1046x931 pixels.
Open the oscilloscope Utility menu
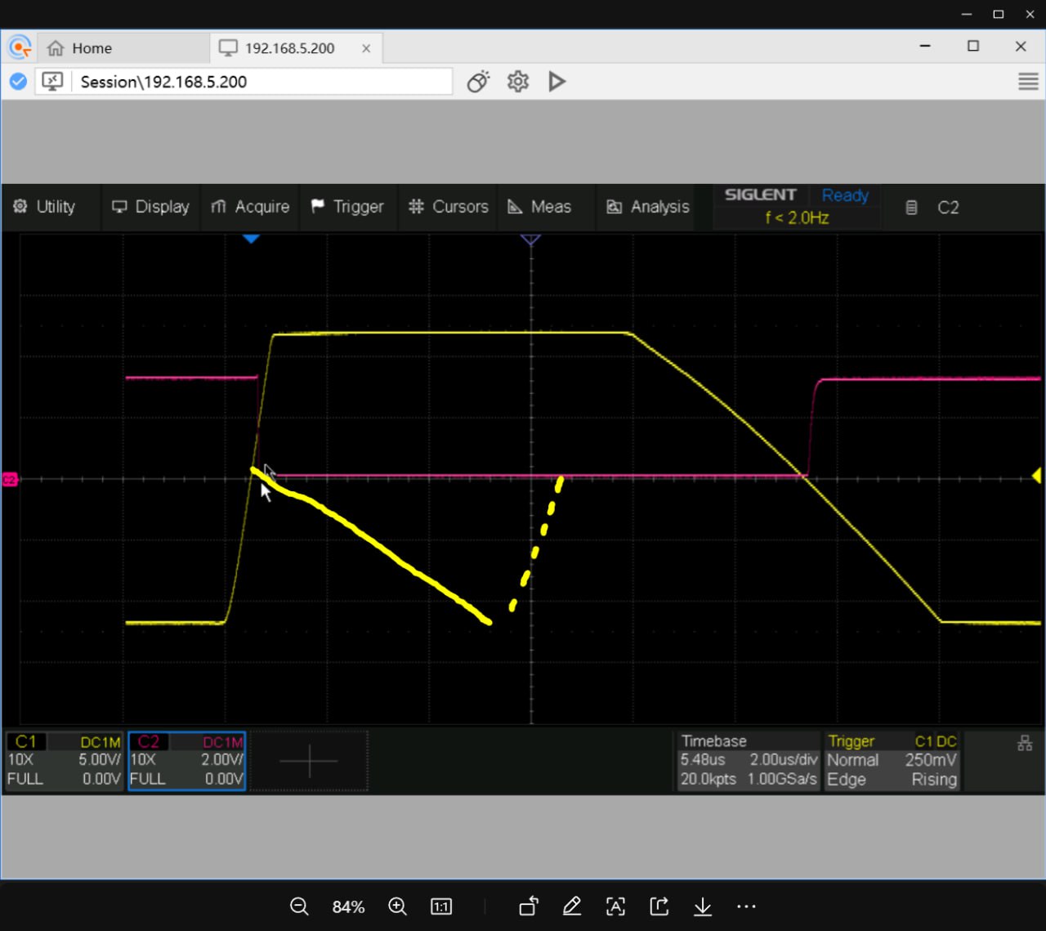(x=46, y=207)
